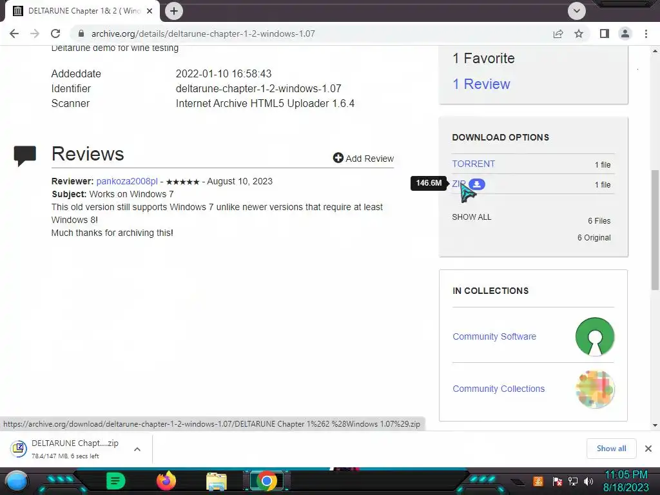Open the tab search dropdown
This screenshot has width=660, height=495.
[577, 11]
